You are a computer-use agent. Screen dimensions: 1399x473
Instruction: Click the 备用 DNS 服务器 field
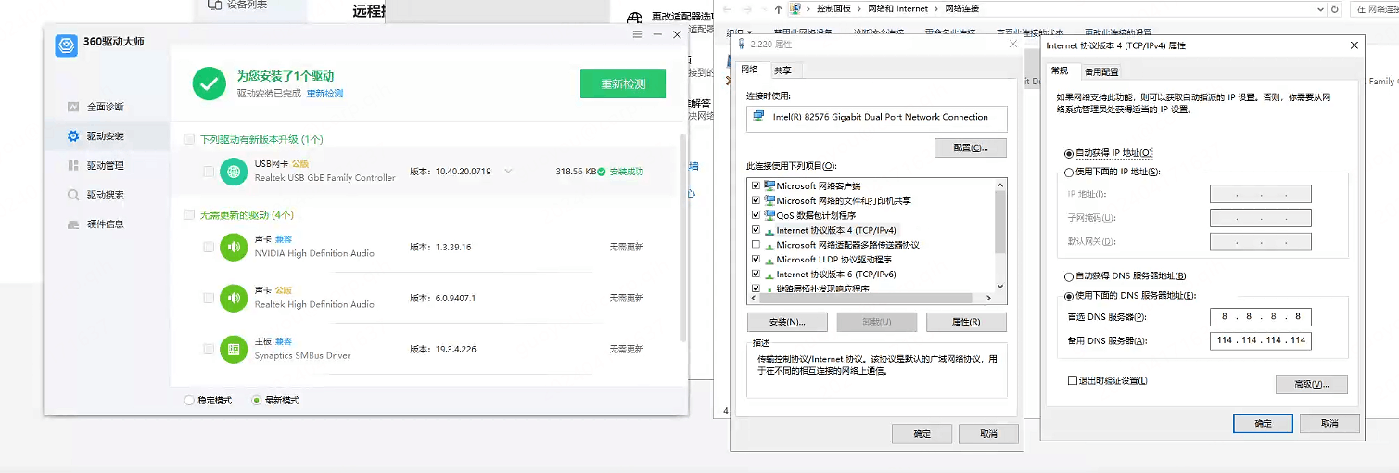(1260, 340)
